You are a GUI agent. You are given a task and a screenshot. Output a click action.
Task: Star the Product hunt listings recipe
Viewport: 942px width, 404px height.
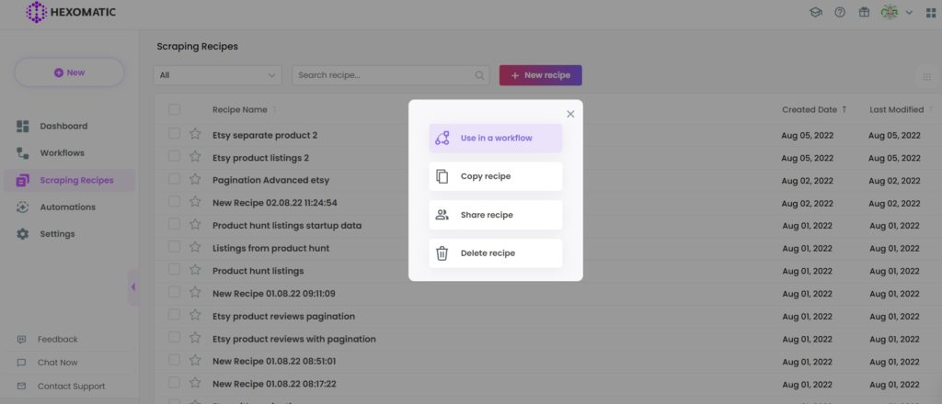tap(195, 270)
